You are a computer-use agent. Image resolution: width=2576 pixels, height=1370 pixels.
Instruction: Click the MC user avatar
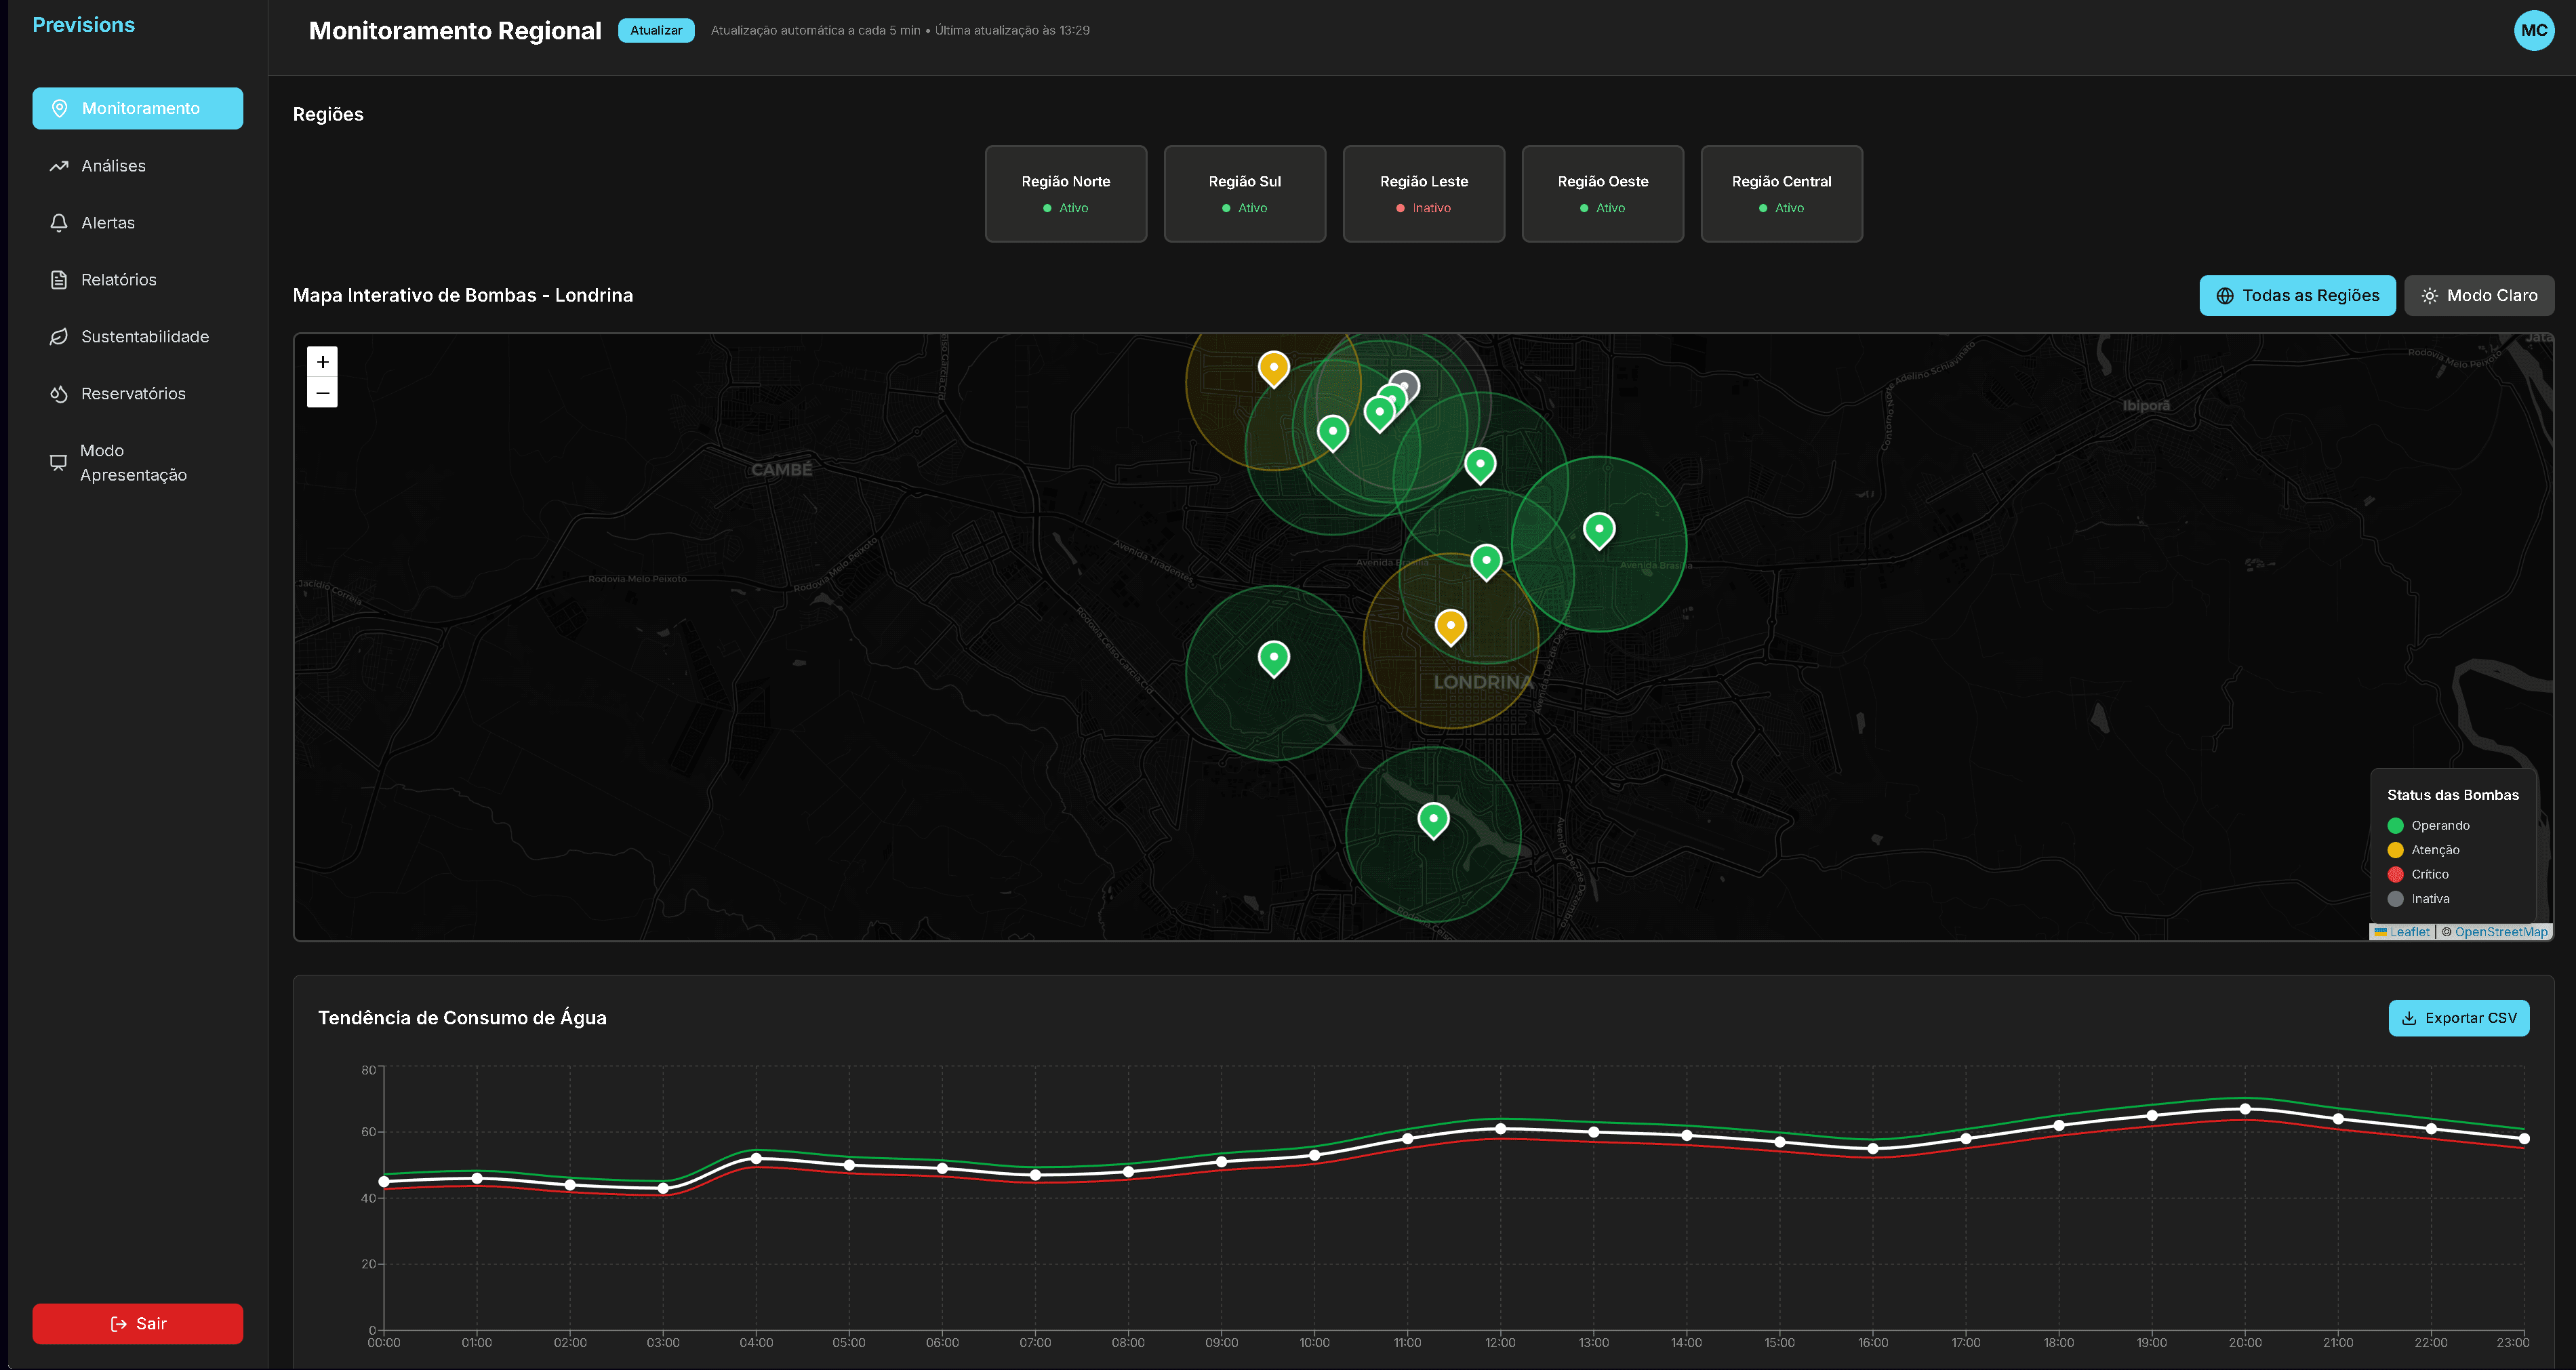(2533, 30)
